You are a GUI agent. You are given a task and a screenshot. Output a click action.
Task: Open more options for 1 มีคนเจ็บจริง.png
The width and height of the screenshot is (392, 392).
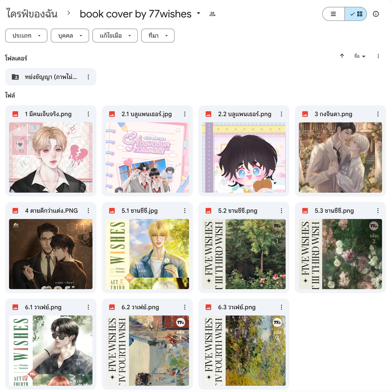click(x=88, y=114)
